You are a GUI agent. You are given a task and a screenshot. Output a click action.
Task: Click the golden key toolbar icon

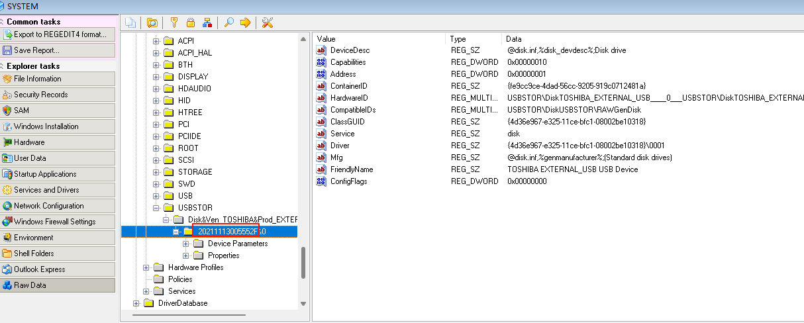click(174, 23)
